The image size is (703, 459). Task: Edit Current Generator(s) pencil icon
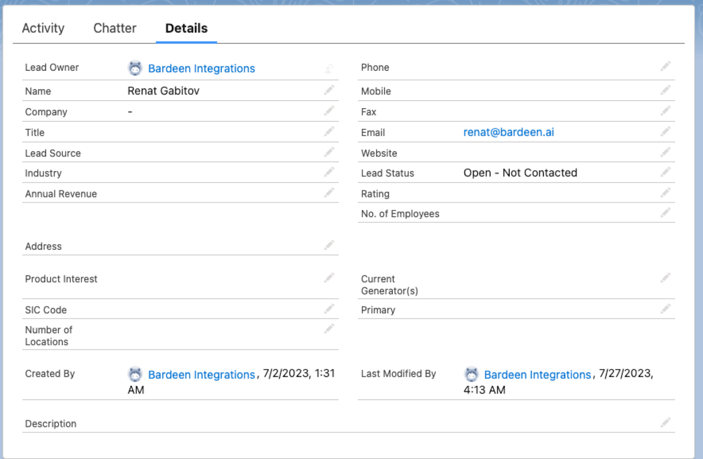pyautogui.click(x=665, y=278)
